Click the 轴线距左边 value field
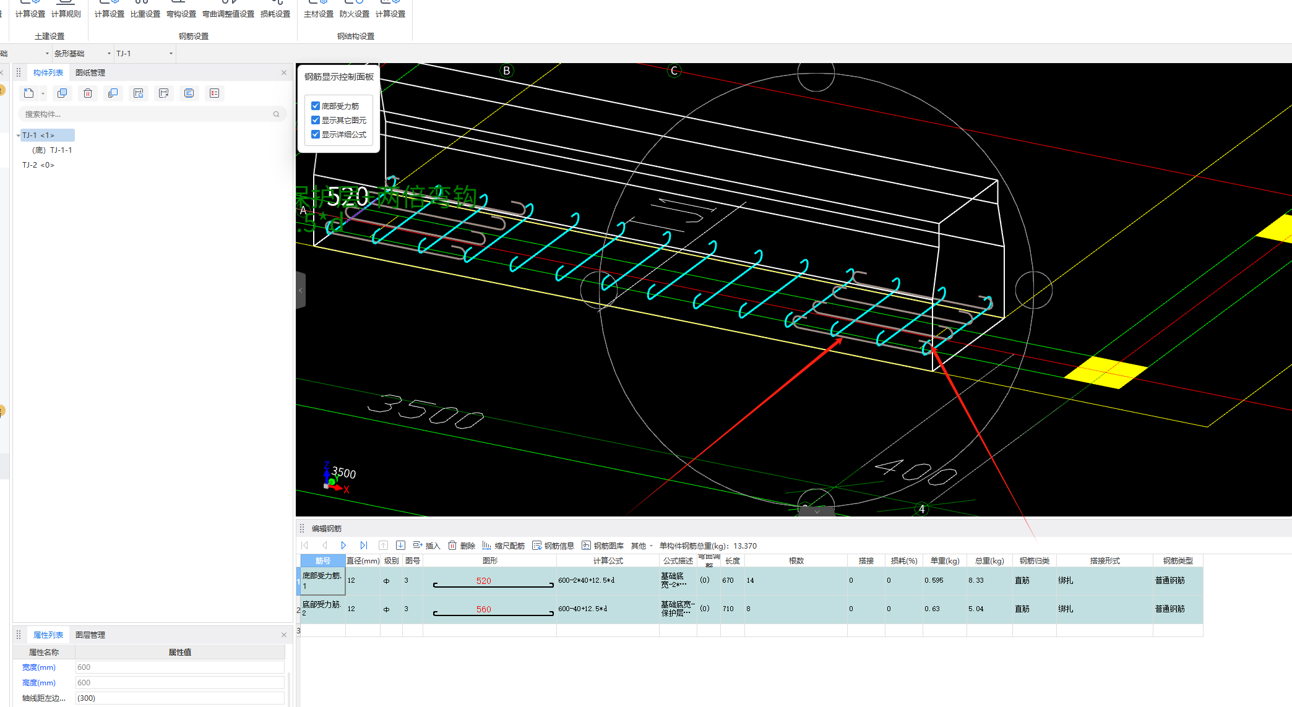The height and width of the screenshot is (707, 1292). pos(179,698)
